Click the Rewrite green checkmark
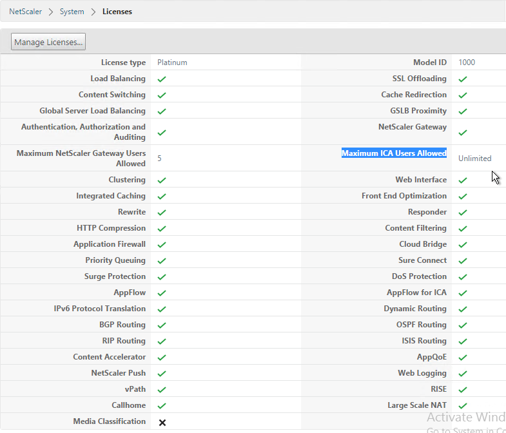 pos(162,212)
